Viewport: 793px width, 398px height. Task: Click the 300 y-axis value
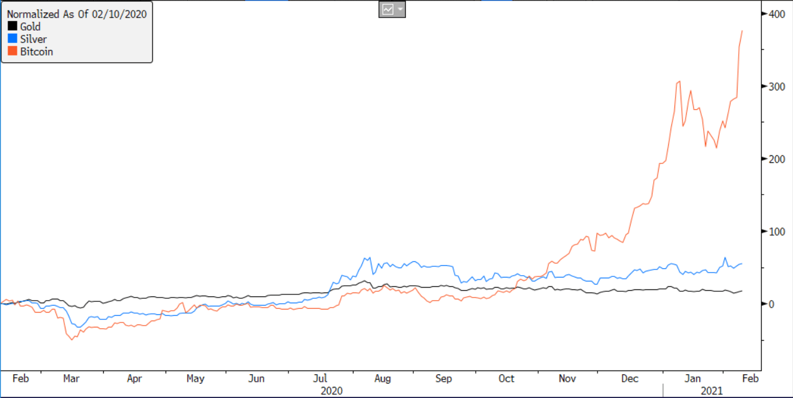click(x=777, y=86)
